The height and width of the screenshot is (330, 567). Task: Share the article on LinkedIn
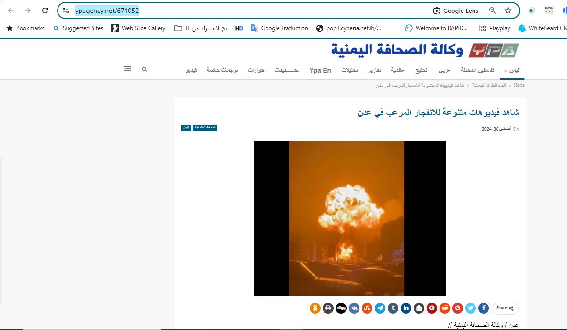(x=406, y=308)
